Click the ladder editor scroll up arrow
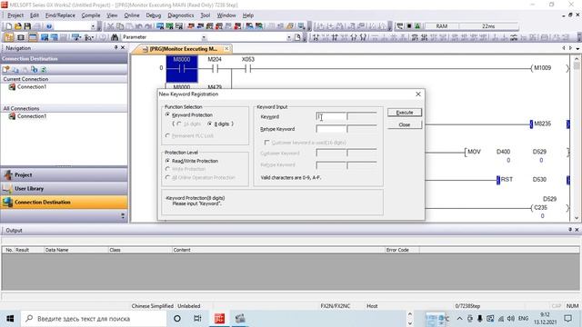 click(x=577, y=59)
